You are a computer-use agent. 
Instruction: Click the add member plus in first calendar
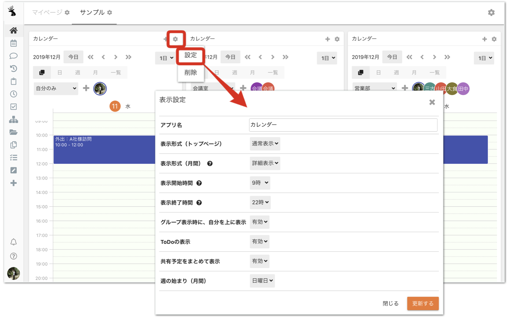click(x=86, y=88)
